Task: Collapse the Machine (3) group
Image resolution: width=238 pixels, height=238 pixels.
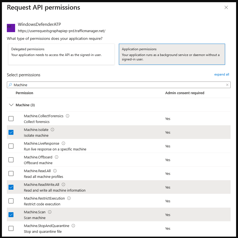Action: 11,105
